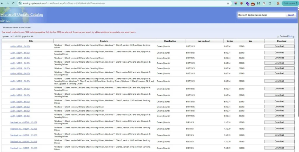Screen dimensions: 299x152
Task: Click '1.3.0.39' version in first Mediatek row
Action: click(x=227, y=122)
